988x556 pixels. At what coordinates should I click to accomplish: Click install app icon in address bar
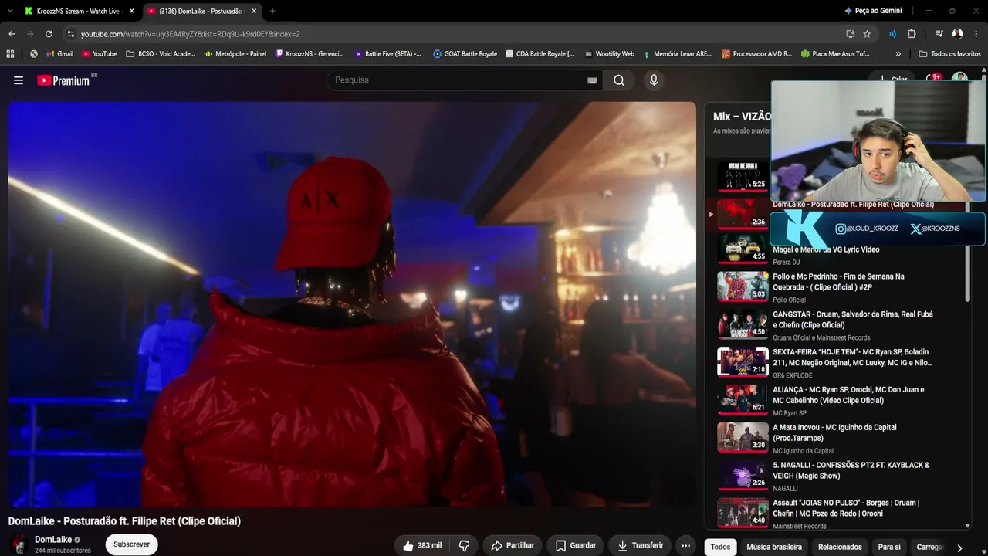coord(850,34)
